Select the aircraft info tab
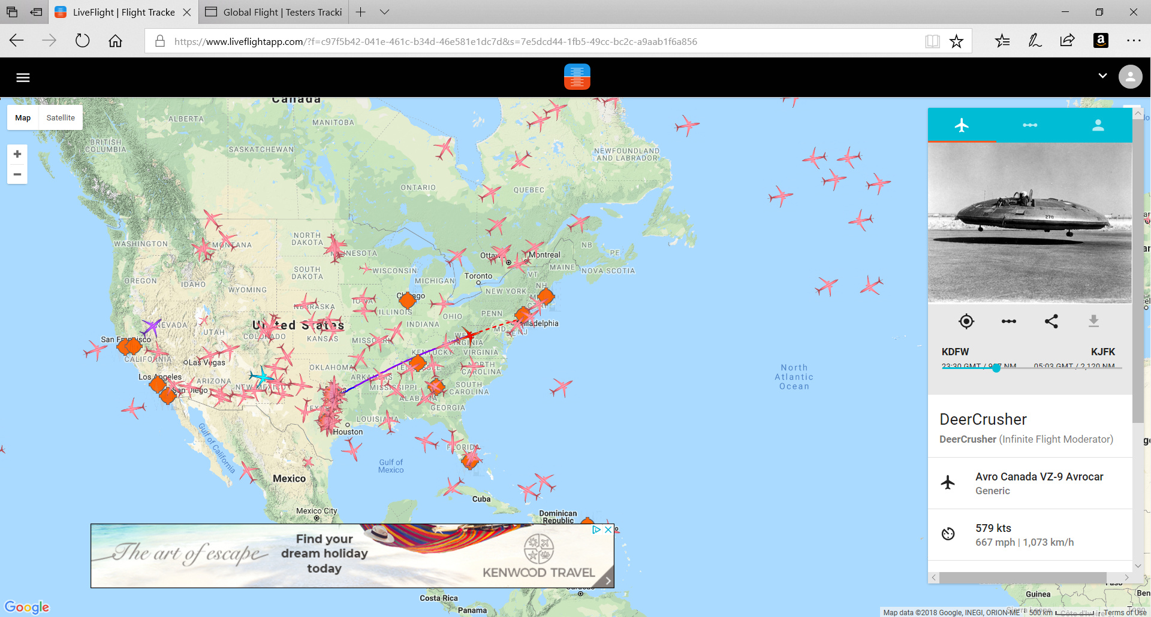1151x617 pixels. click(x=962, y=125)
